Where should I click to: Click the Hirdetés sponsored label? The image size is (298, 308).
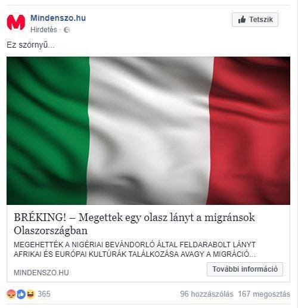click(x=44, y=30)
